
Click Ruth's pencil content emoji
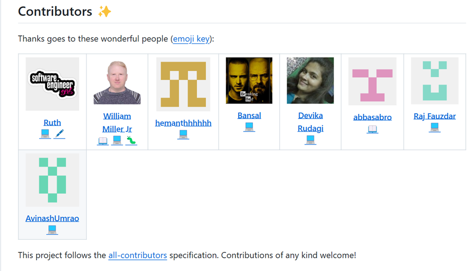click(59, 134)
